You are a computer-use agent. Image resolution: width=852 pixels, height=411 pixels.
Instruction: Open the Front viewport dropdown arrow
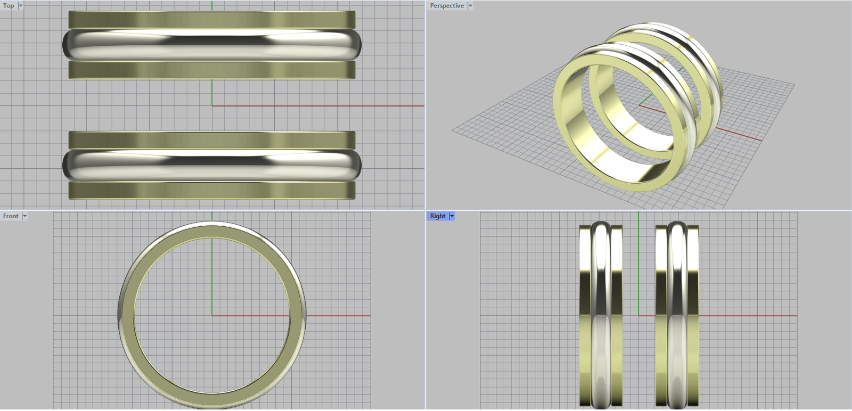pyautogui.click(x=24, y=216)
